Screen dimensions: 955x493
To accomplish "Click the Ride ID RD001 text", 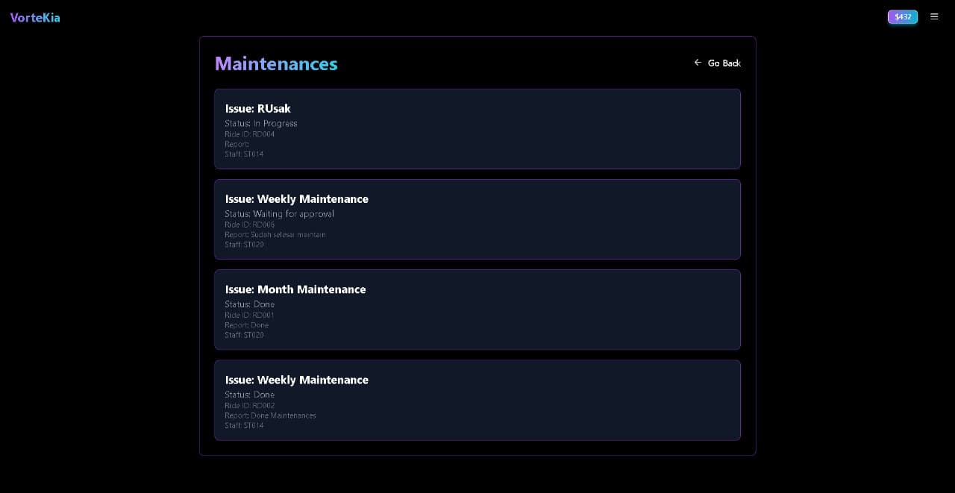I will 250,315.
